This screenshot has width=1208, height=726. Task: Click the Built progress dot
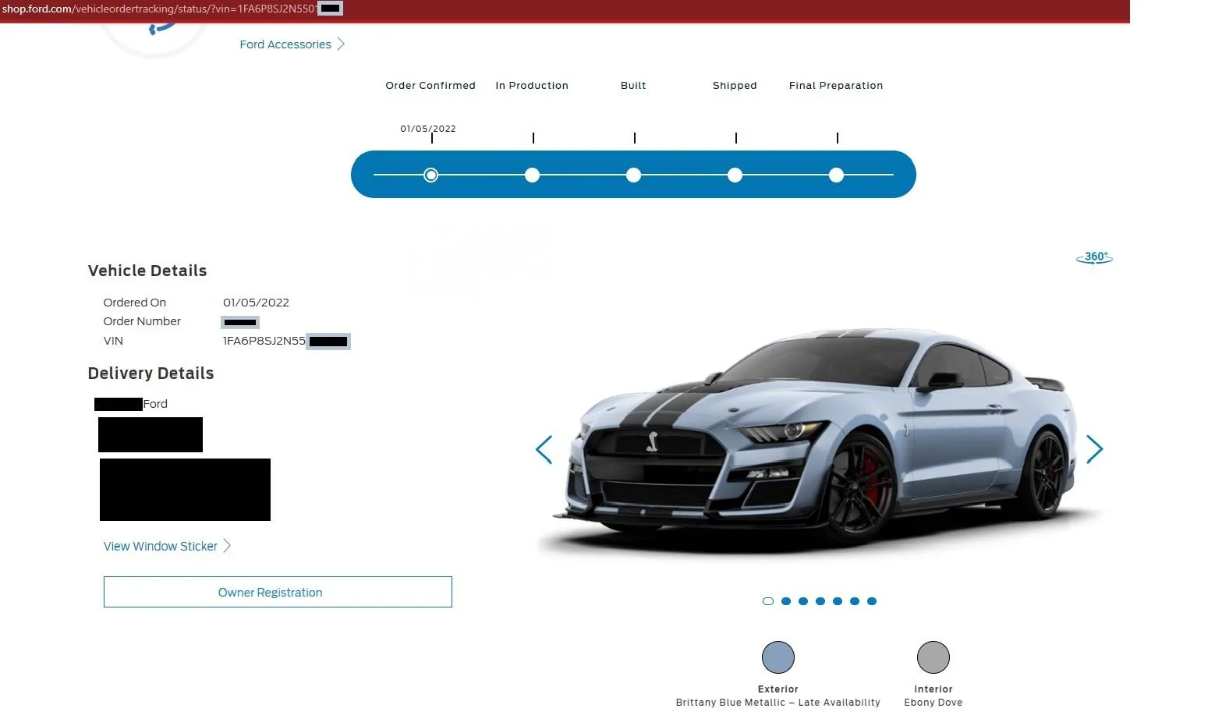pos(633,175)
